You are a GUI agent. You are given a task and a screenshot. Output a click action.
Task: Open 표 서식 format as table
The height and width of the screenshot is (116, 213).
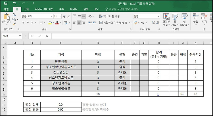pyautogui.click(x=175, y=20)
